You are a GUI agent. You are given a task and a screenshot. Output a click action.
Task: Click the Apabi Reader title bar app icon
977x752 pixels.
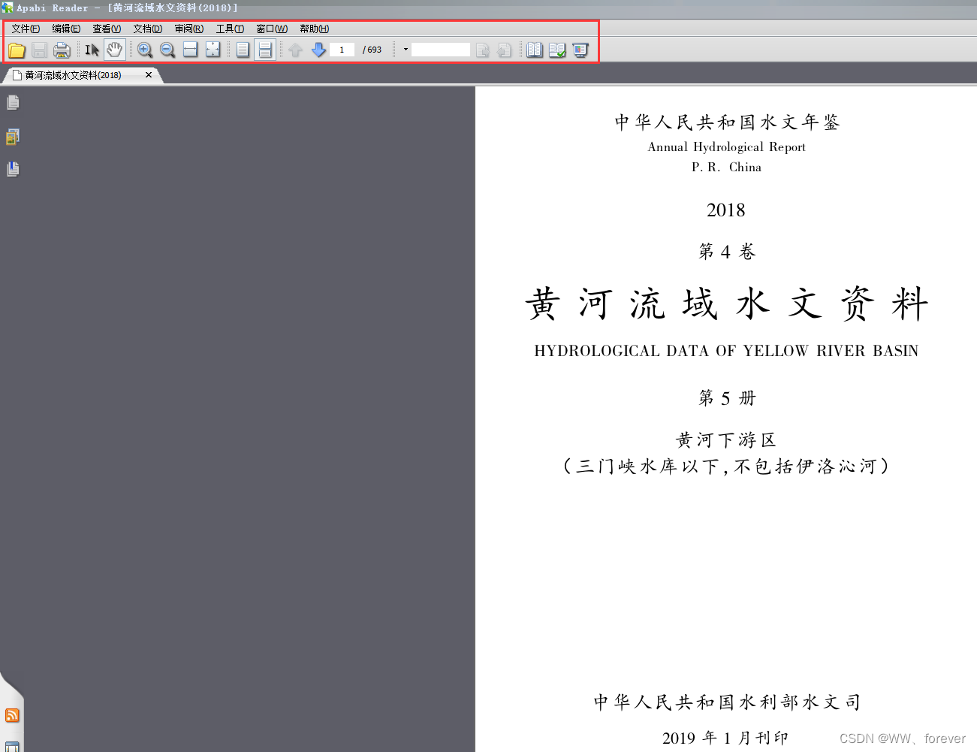8,8
